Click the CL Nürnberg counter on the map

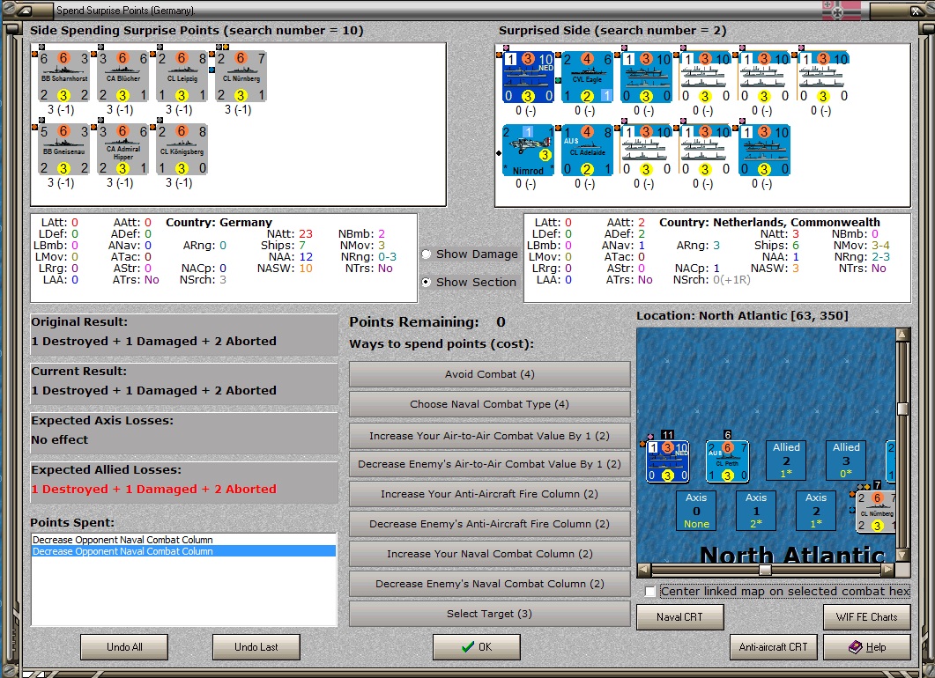pos(877,512)
